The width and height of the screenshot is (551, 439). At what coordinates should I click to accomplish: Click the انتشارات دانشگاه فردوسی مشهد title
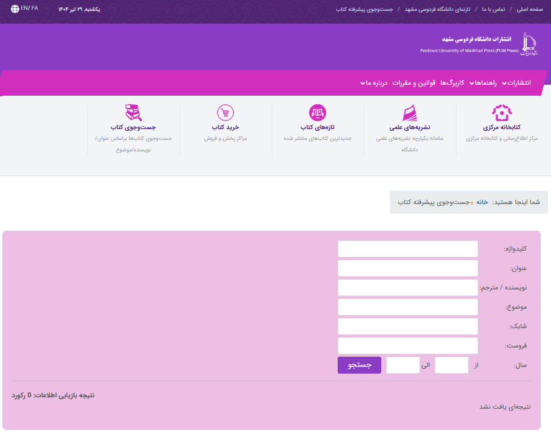pos(476,39)
